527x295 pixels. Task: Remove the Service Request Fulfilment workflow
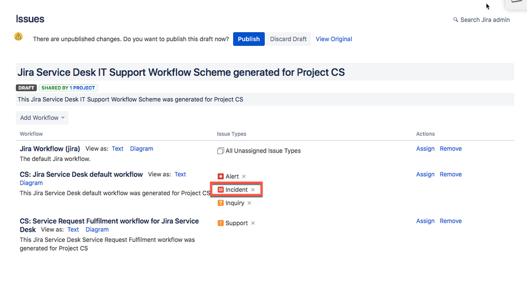click(x=451, y=221)
